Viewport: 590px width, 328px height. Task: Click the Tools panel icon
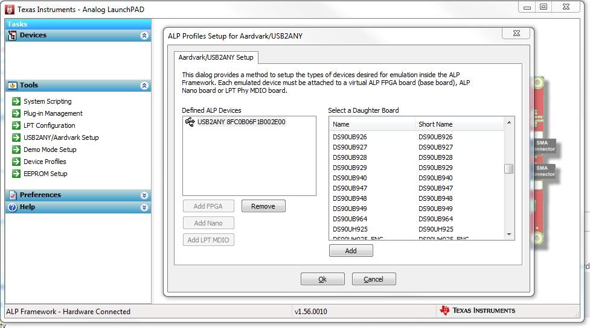[x=13, y=86]
